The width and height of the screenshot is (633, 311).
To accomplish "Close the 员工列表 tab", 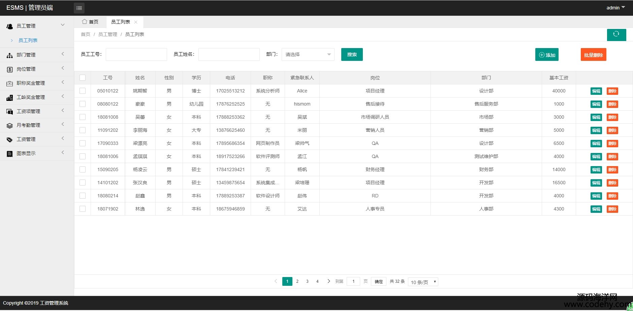I will [136, 22].
